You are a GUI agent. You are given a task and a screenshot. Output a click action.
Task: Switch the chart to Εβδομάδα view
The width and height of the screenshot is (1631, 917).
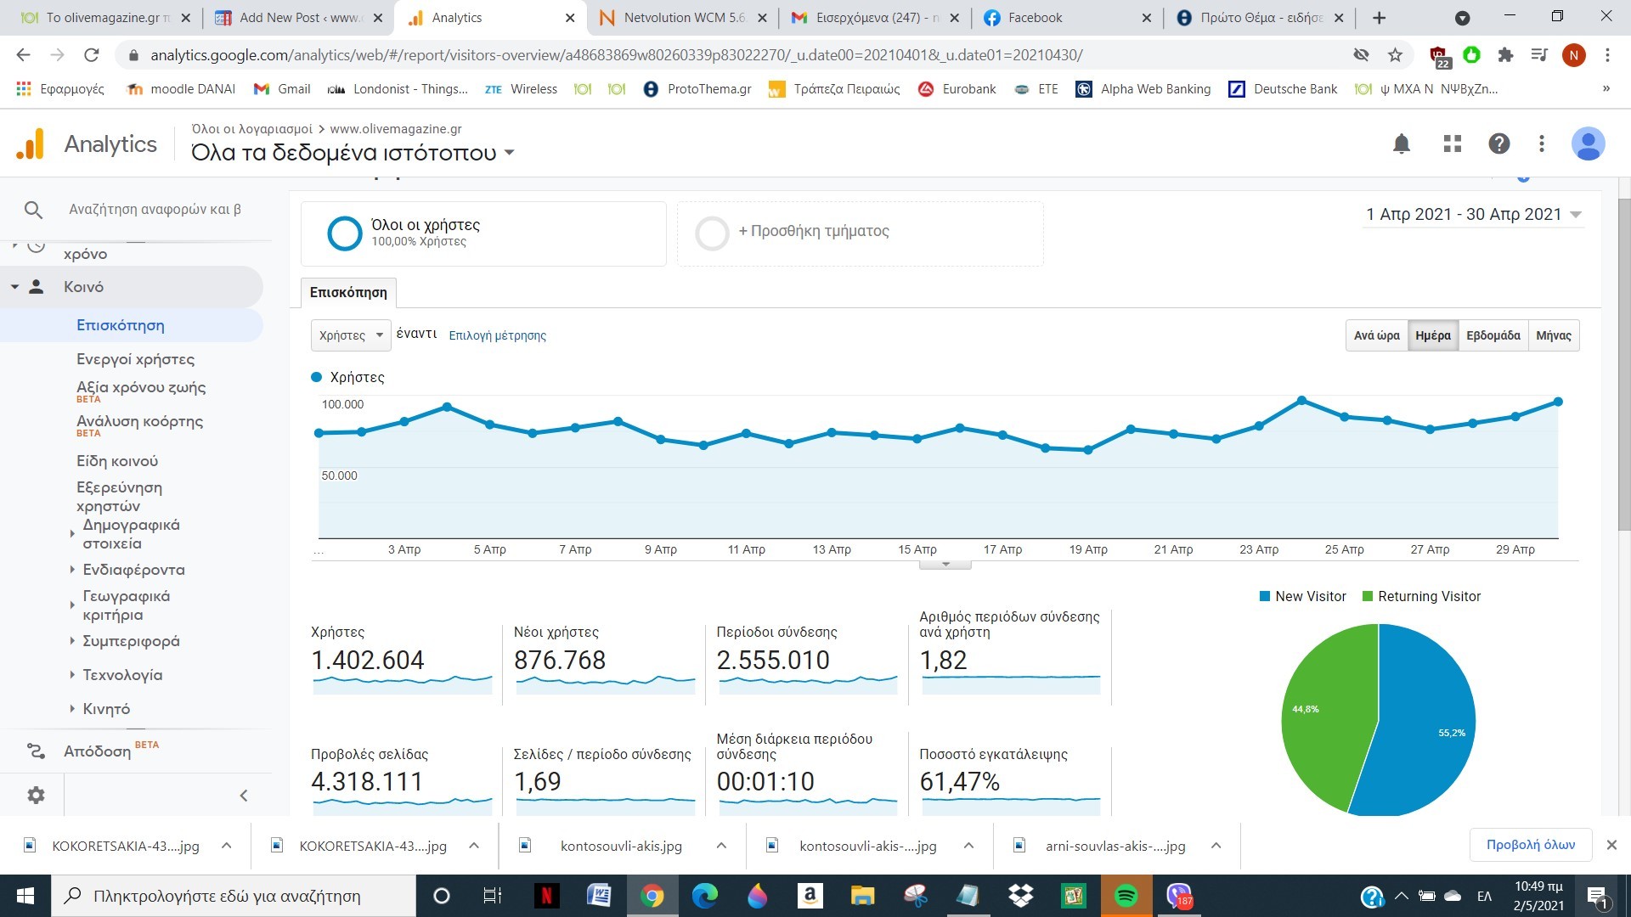tap(1493, 335)
